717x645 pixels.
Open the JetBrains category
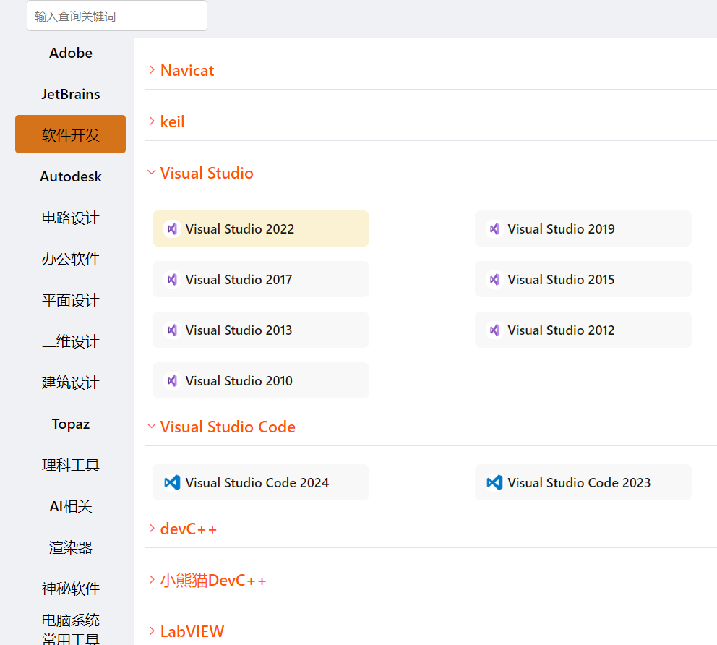pyautogui.click(x=71, y=94)
